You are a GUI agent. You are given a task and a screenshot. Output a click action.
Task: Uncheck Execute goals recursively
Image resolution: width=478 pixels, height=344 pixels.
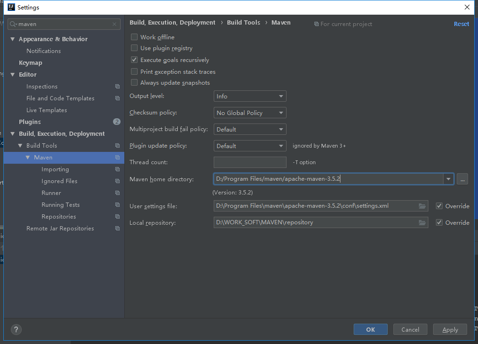(x=134, y=60)
